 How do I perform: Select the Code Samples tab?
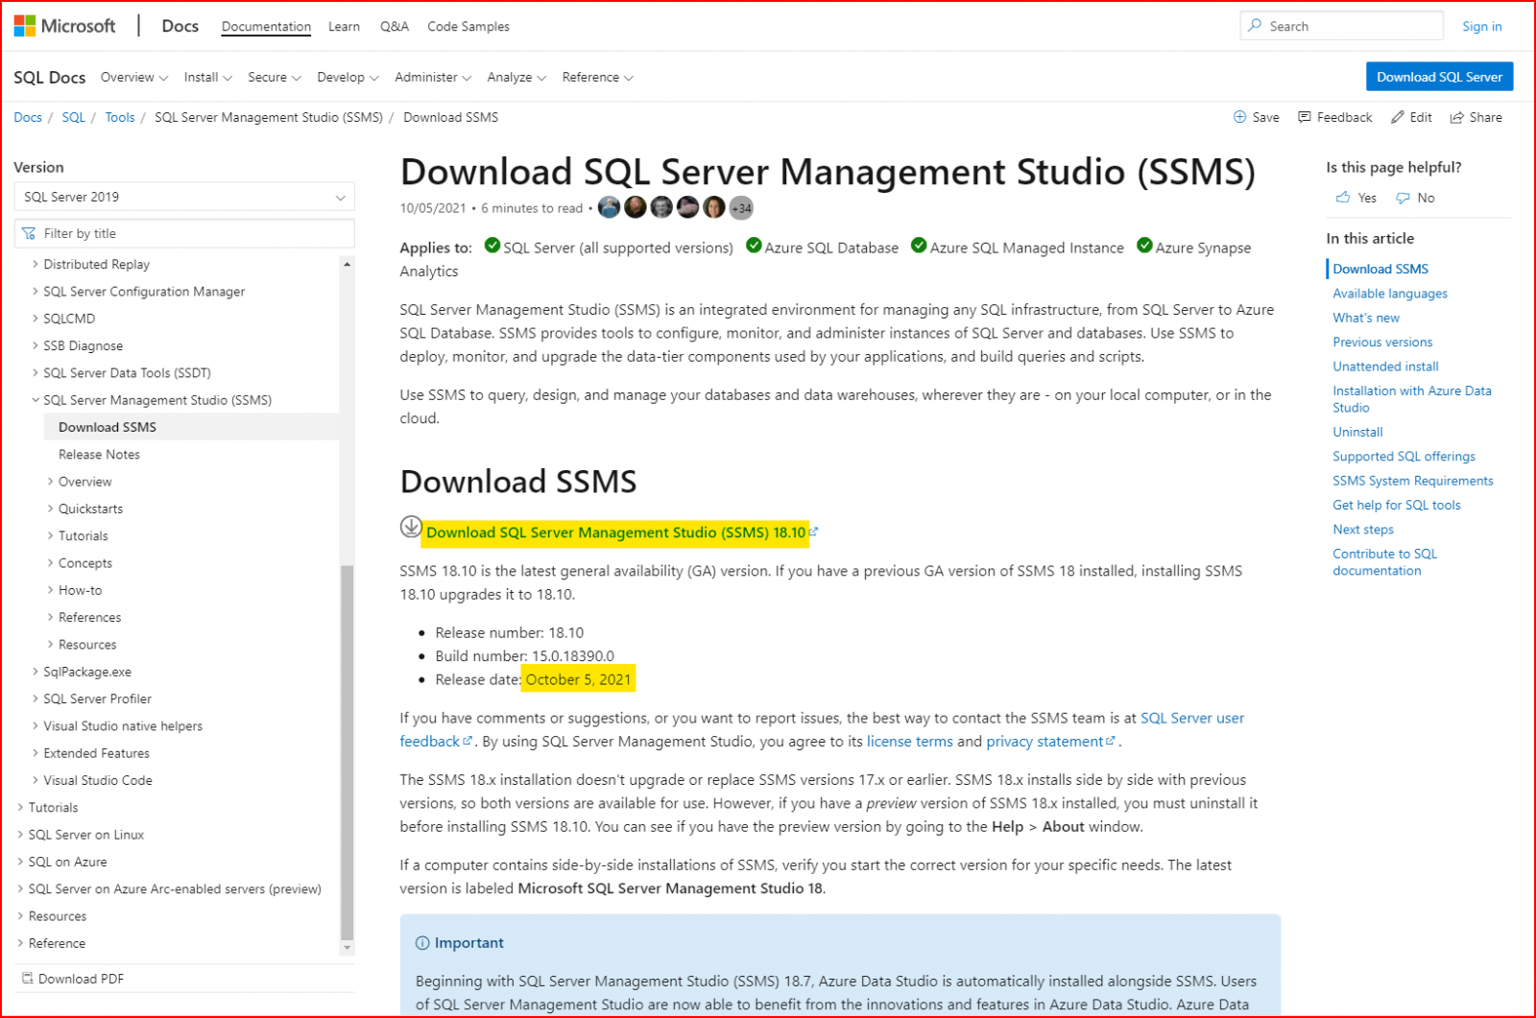(468, 27)
